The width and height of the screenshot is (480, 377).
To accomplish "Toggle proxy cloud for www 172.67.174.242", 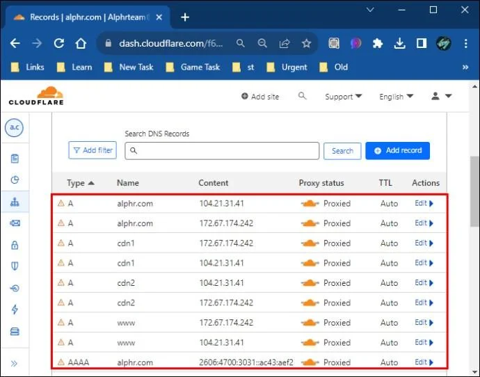I will tap(310, 323).
